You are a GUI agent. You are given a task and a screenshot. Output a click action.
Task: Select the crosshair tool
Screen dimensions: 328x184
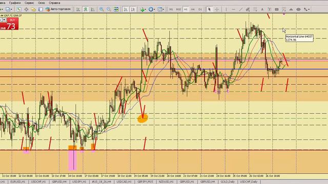click(217, 9)
